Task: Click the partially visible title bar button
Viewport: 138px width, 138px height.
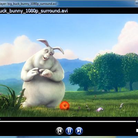Action: pos(136,4)
